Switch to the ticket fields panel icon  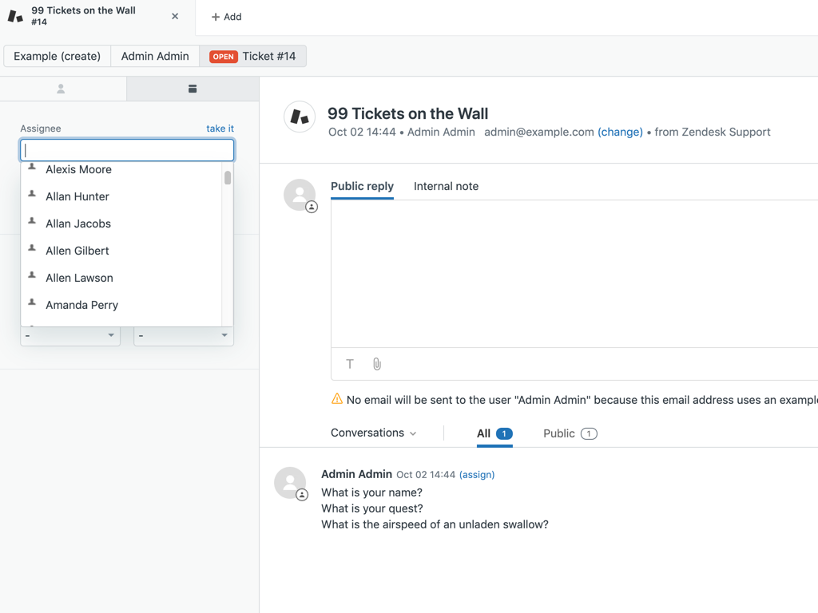click(x=193, y=89)
